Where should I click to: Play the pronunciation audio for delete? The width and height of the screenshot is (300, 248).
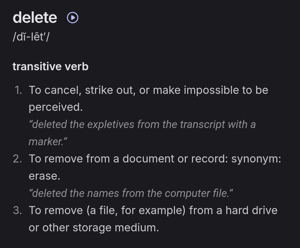click(73, 18)
